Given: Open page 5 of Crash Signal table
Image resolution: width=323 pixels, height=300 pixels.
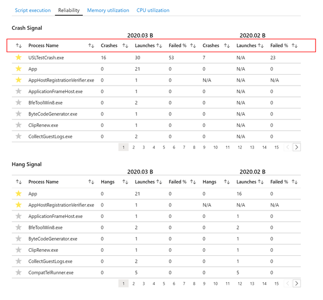Looking at the screenshot, I should (164, 147).
